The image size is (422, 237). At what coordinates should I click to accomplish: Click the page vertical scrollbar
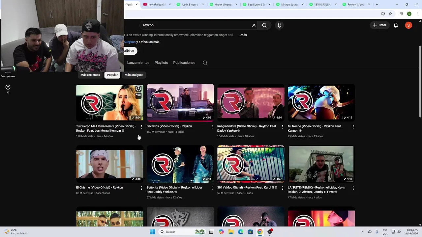click(x=420, y=81)
